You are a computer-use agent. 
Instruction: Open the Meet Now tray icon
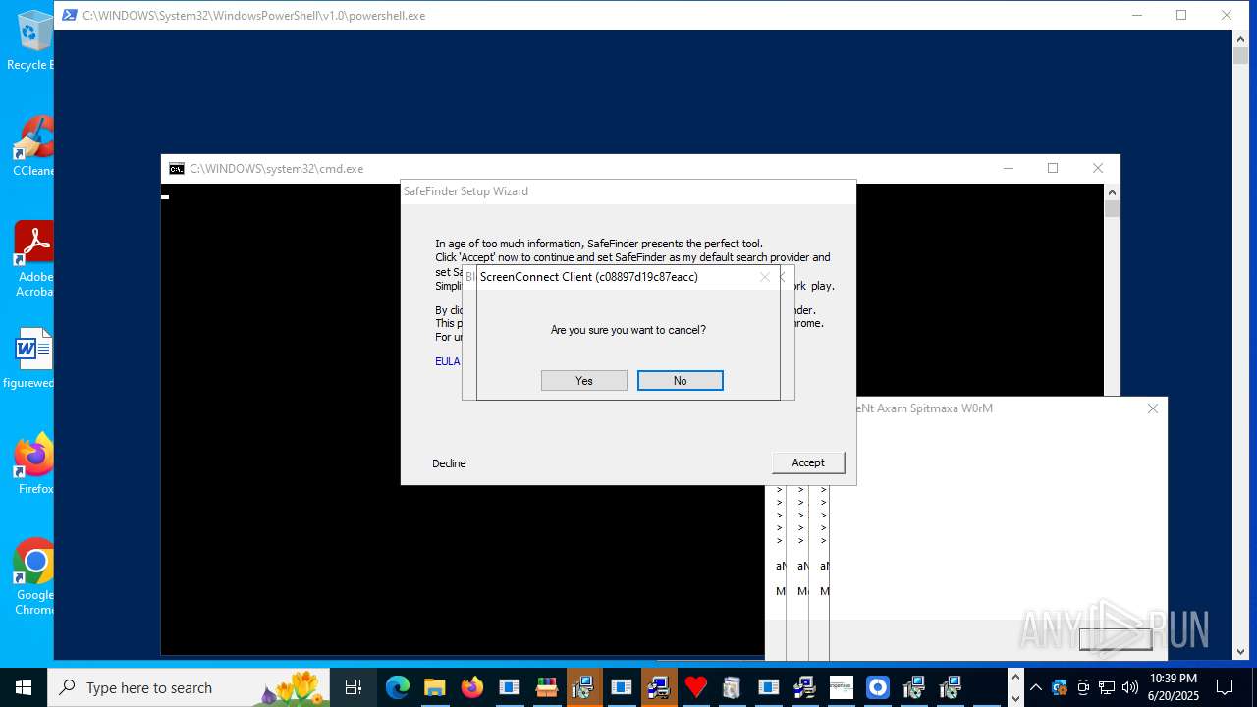coord(1083,687)
